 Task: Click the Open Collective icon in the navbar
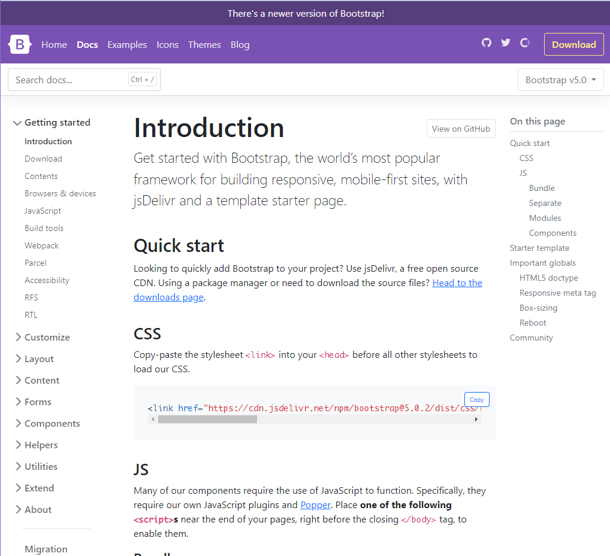click(524, 42)
